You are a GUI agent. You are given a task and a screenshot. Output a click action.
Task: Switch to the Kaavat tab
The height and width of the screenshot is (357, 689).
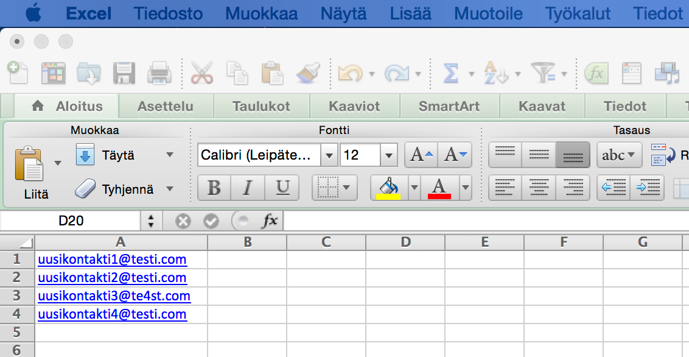pyautogui.click(x=542, y=107)
